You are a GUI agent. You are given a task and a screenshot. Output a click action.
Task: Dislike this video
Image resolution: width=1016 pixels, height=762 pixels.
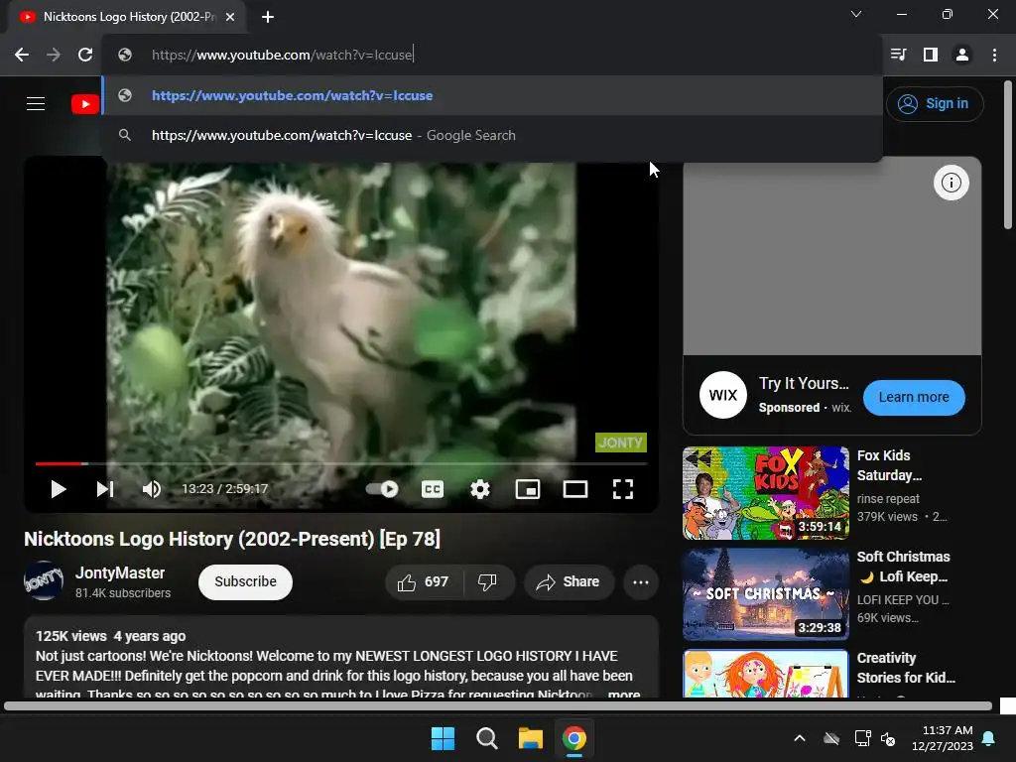[488, 581]
